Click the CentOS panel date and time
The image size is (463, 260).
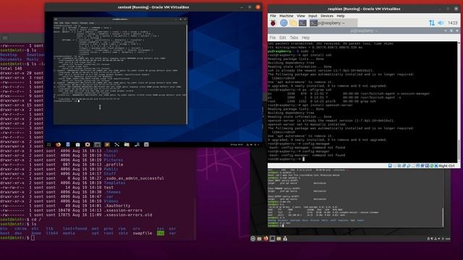pyautogui.click(x=237, y=144)
